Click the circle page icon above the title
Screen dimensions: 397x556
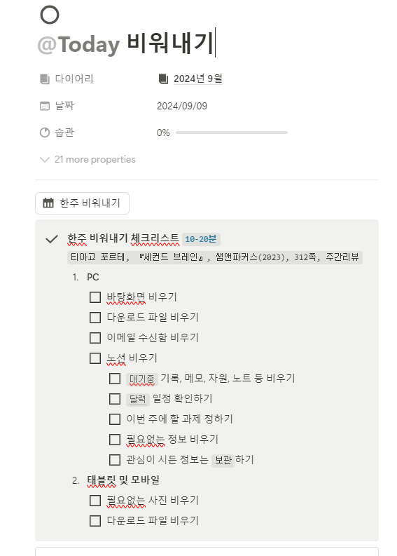click(x=50, y=15)
